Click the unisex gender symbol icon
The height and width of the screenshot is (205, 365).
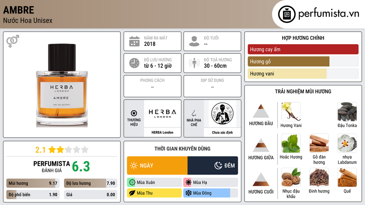(13, 41)
